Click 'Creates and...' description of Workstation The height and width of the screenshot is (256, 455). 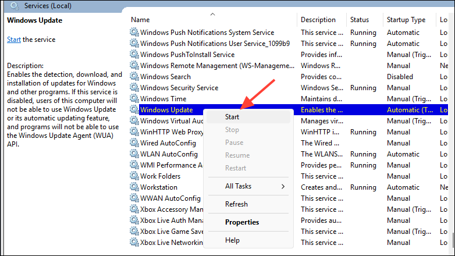point(321,187)
